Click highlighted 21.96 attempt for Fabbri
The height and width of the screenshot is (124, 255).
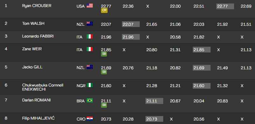coord(131,37)
